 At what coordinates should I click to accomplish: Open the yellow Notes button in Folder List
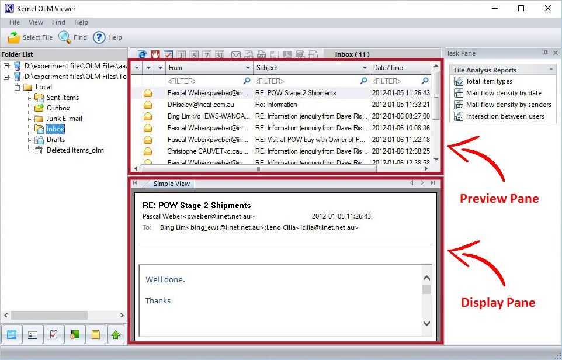click(x=95, y=334)
